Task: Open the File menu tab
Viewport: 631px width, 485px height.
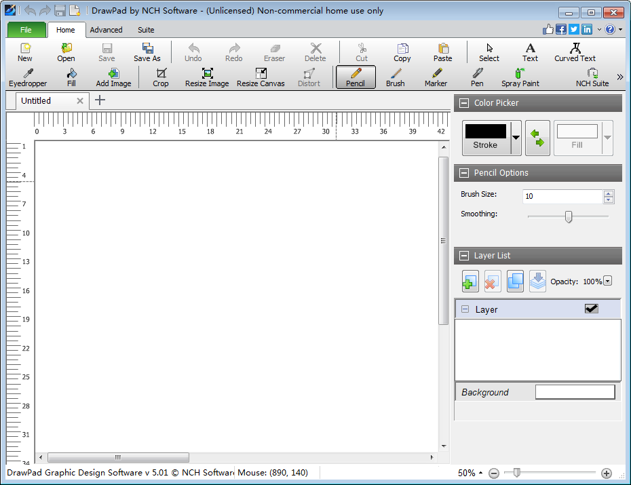Action: click(x=26, y=30)
